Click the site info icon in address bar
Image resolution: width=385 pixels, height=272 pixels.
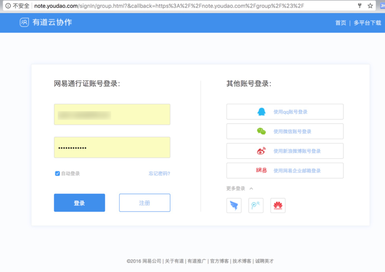(8, 6)
